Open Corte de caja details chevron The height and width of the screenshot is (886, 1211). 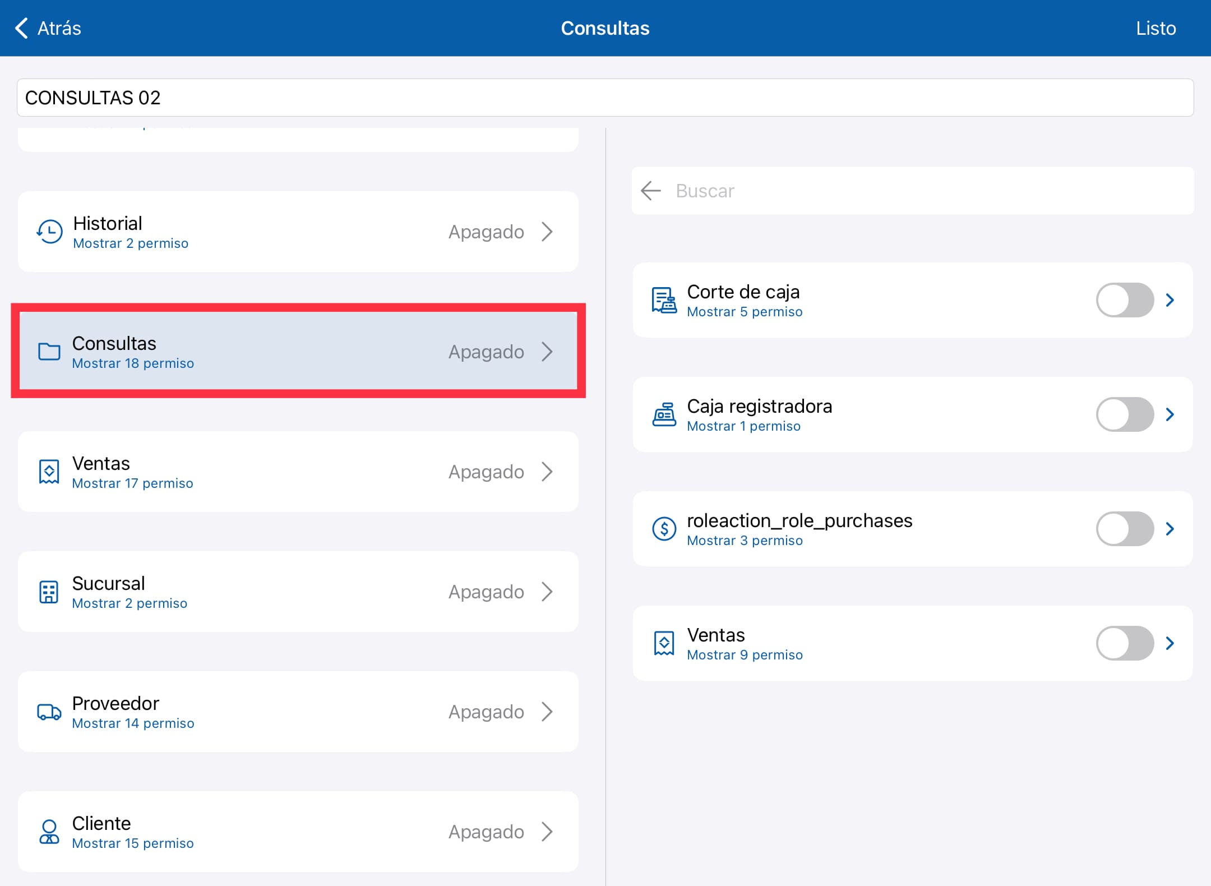(x=1170, y=300)
